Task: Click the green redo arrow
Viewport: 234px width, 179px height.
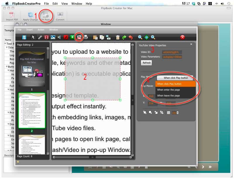Action: (124, 37)
